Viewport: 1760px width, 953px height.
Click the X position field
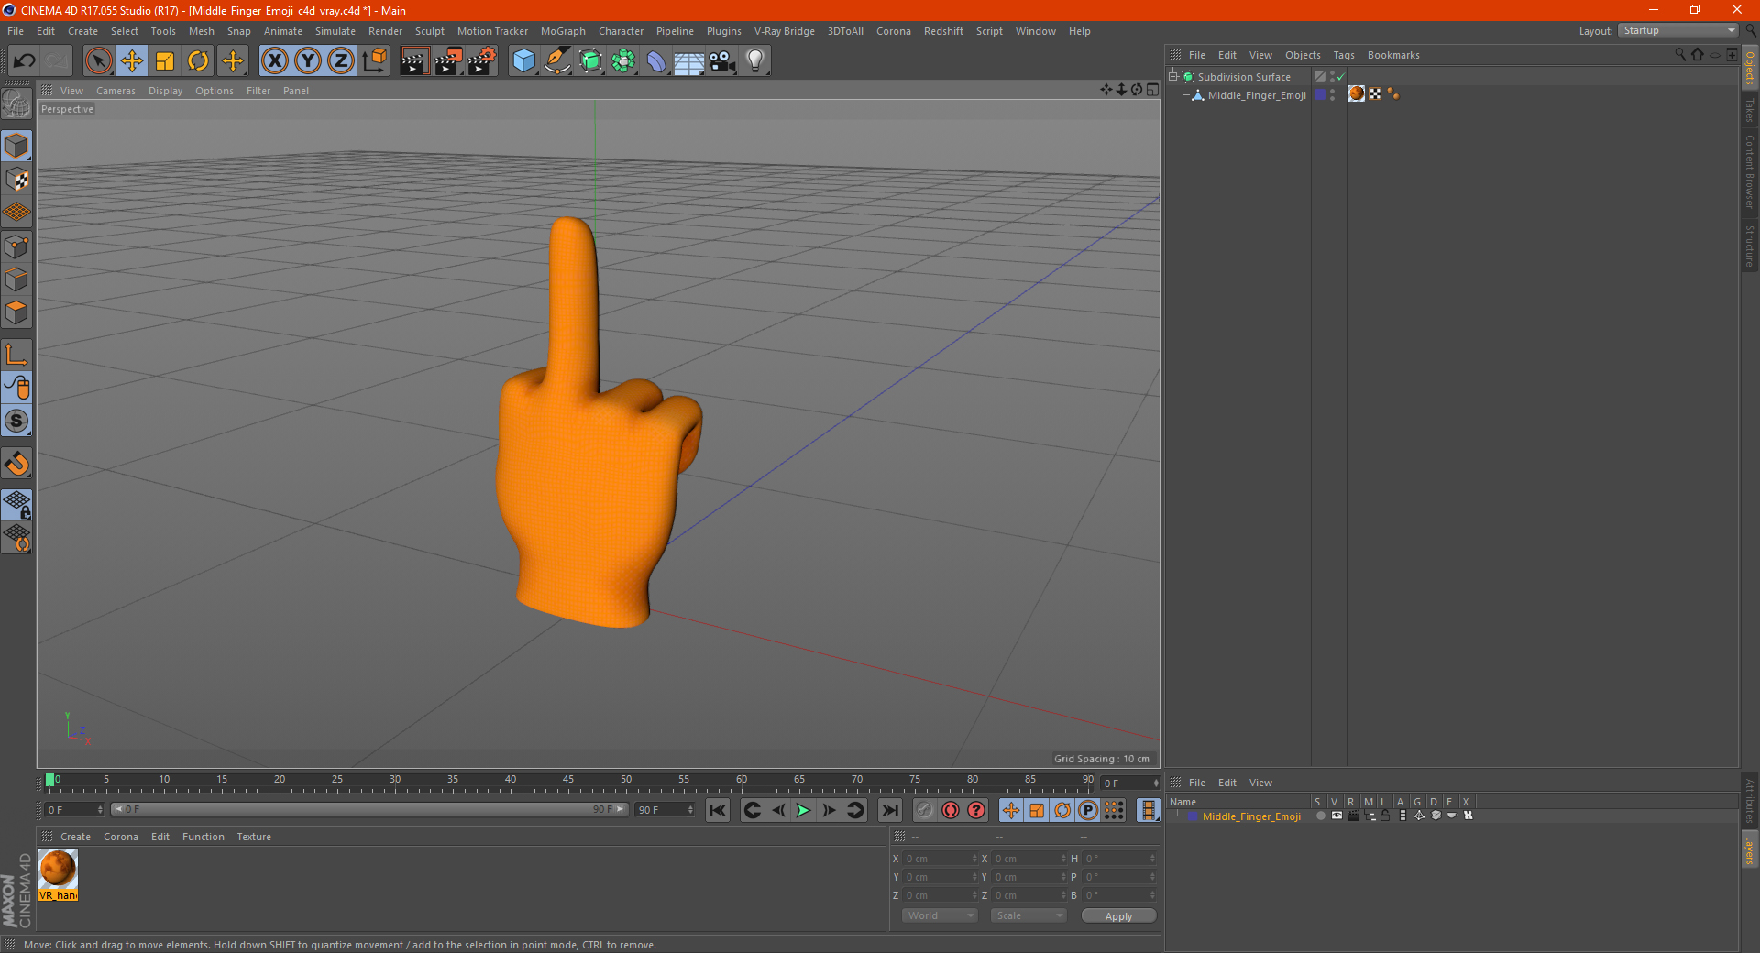tap(941, 859)
